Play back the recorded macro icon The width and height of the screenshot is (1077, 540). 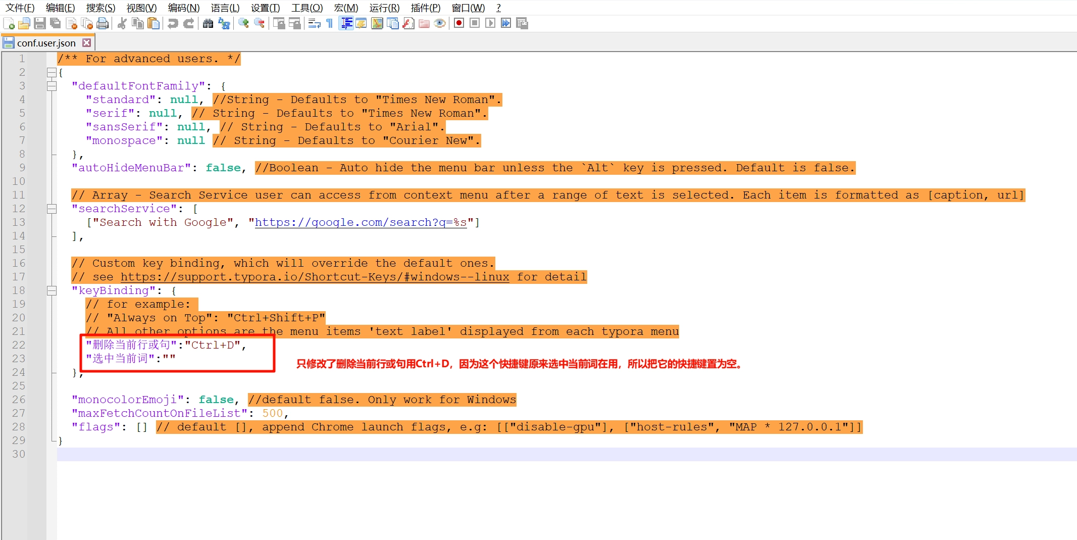pos(490,23)
